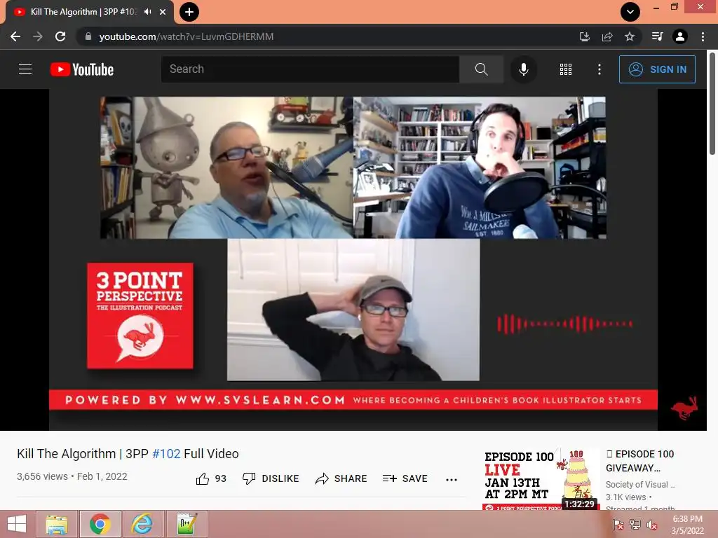Viewport: 718px width, 538px height.
Task: Click the video player to pause
Action: coord(353,259)
